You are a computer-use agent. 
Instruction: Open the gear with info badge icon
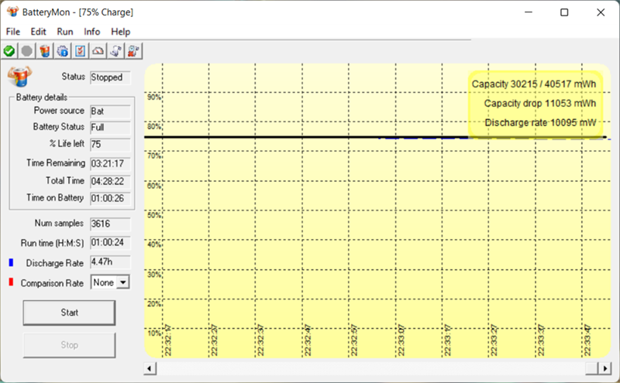click(62, 51)
